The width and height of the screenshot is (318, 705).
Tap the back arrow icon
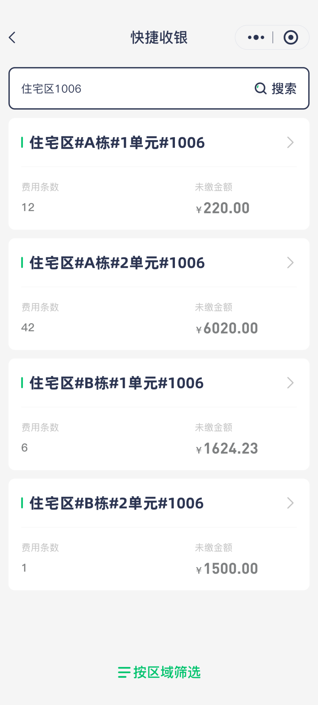(12, 38)
